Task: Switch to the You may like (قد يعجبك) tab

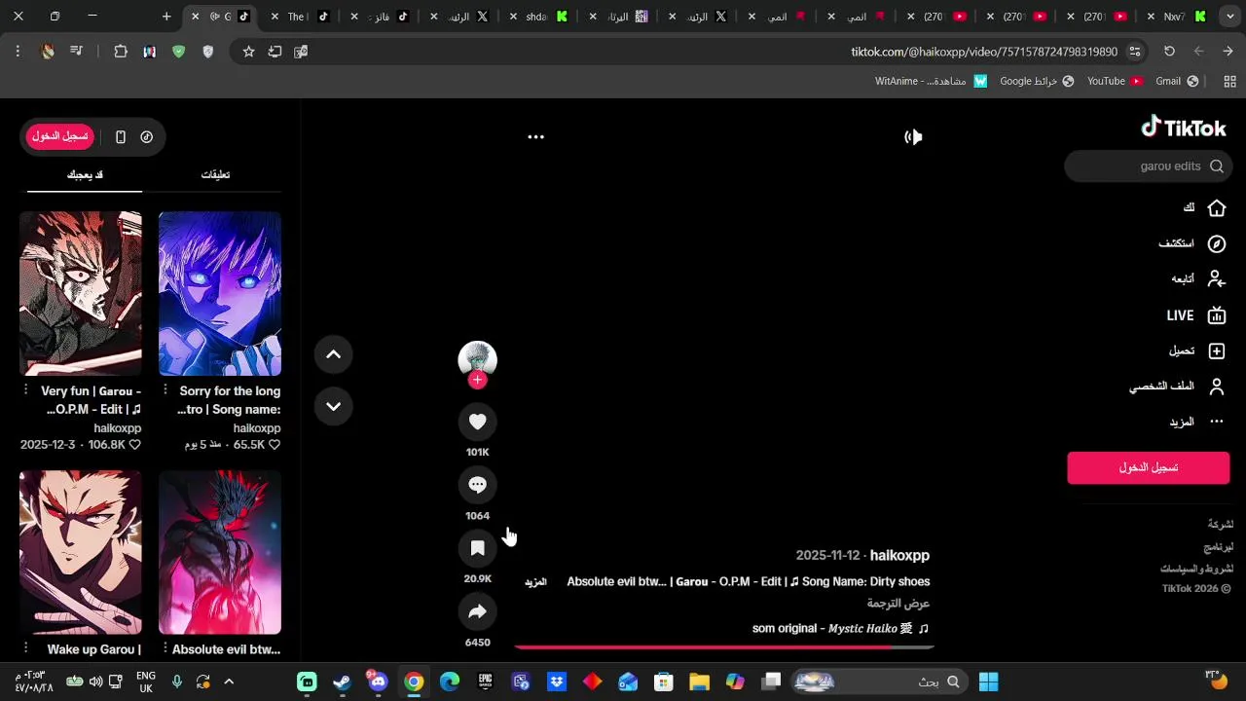Action: (x=85, y=174)
